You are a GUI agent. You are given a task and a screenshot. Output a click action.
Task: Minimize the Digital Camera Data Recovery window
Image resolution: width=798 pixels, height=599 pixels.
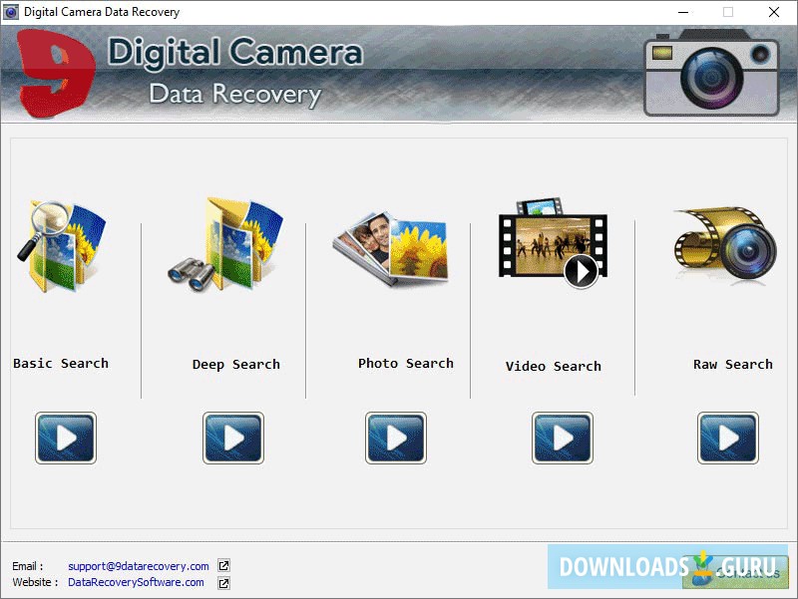683,12
